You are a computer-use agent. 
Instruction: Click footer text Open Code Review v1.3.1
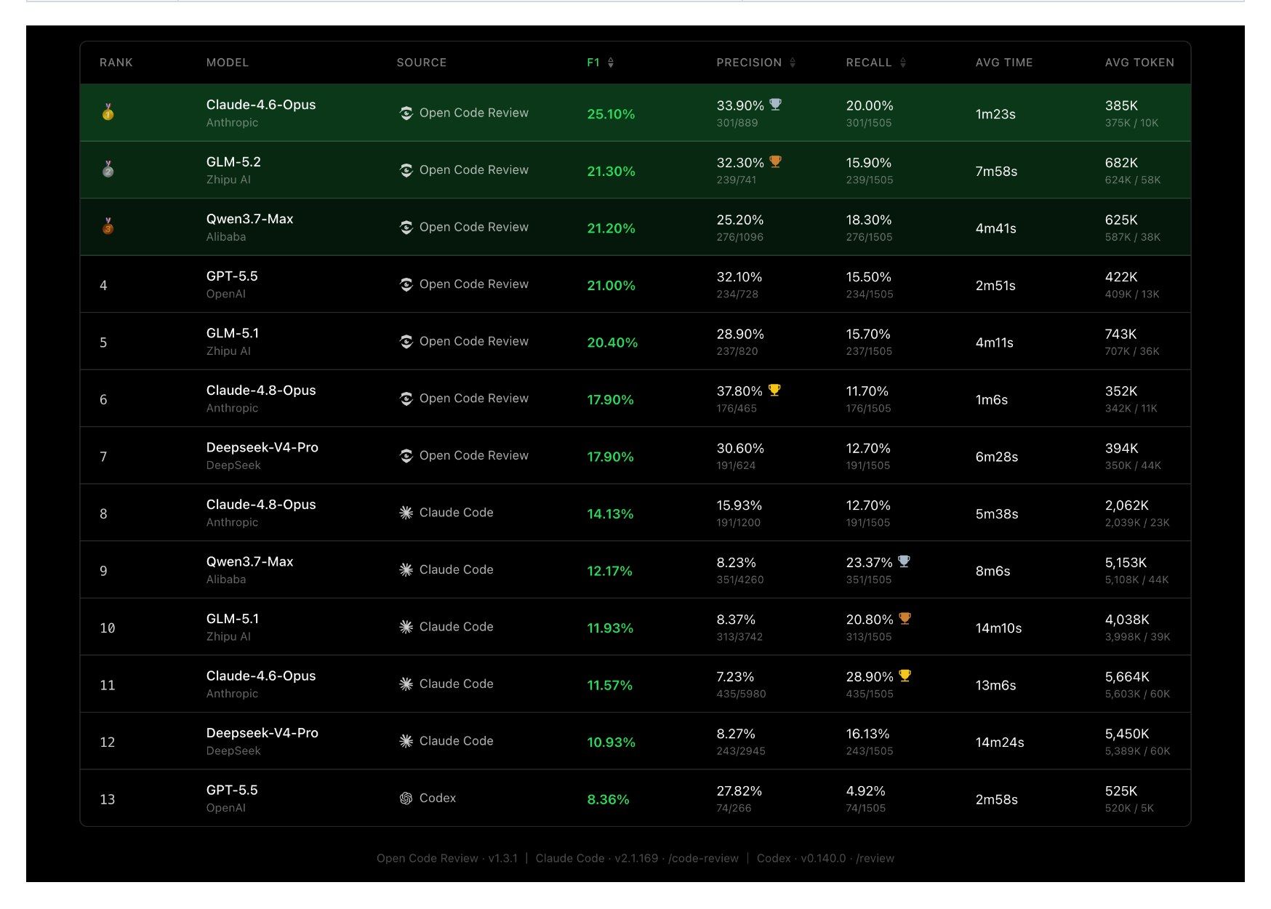[x=447, y=858]
